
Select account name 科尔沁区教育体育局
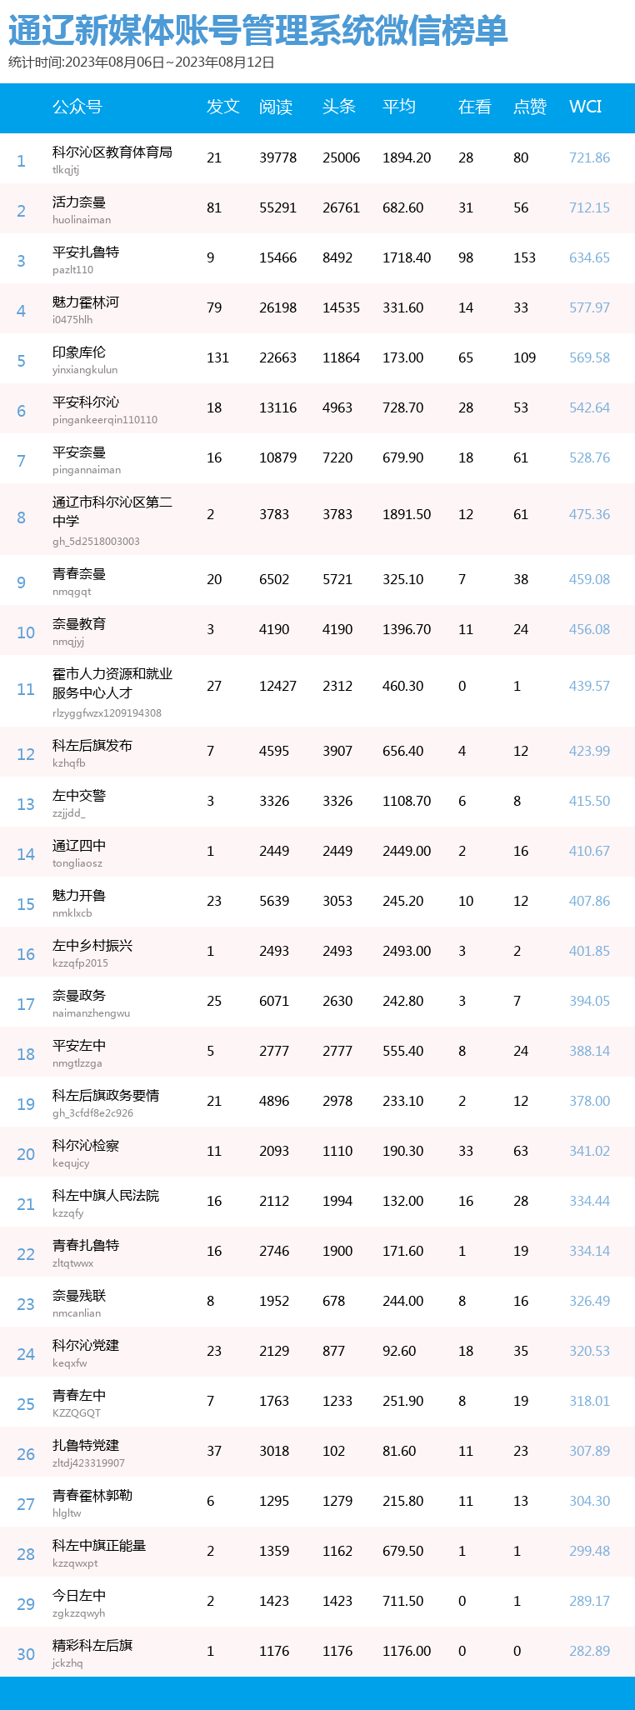point(112,152)
